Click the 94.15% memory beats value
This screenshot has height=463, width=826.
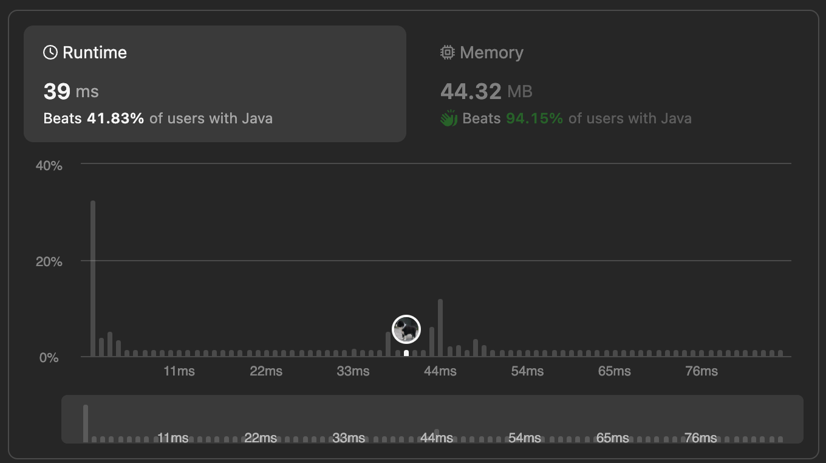click(534, 118)
